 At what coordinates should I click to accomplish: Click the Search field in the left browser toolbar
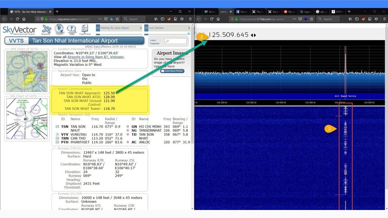(x=134, y=19)
